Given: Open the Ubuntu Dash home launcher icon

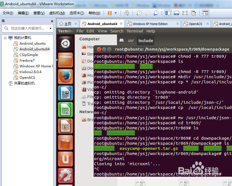Looking at the screenshot, I should (x=65, y=44).
